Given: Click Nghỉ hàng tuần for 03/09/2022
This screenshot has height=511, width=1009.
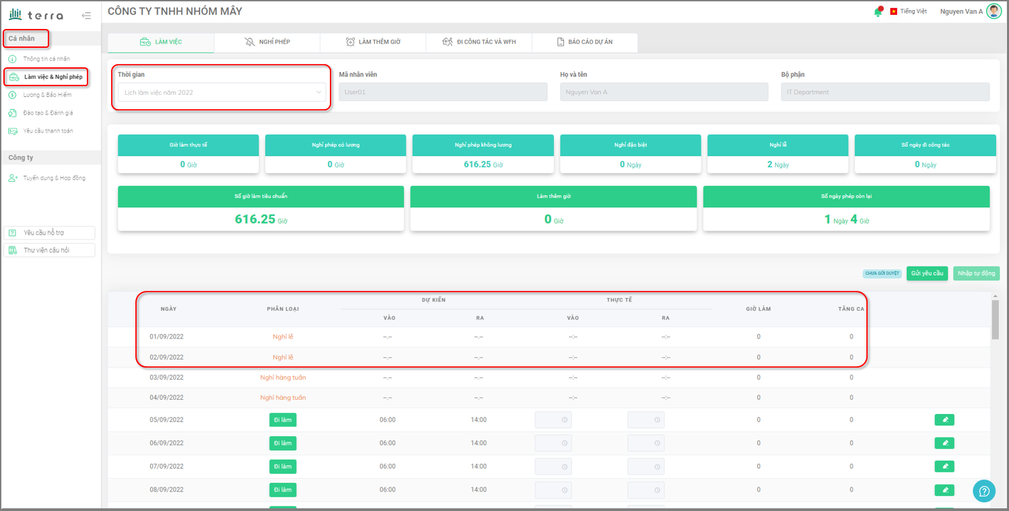Looking at the screenshot, I should tap(283, 378).
